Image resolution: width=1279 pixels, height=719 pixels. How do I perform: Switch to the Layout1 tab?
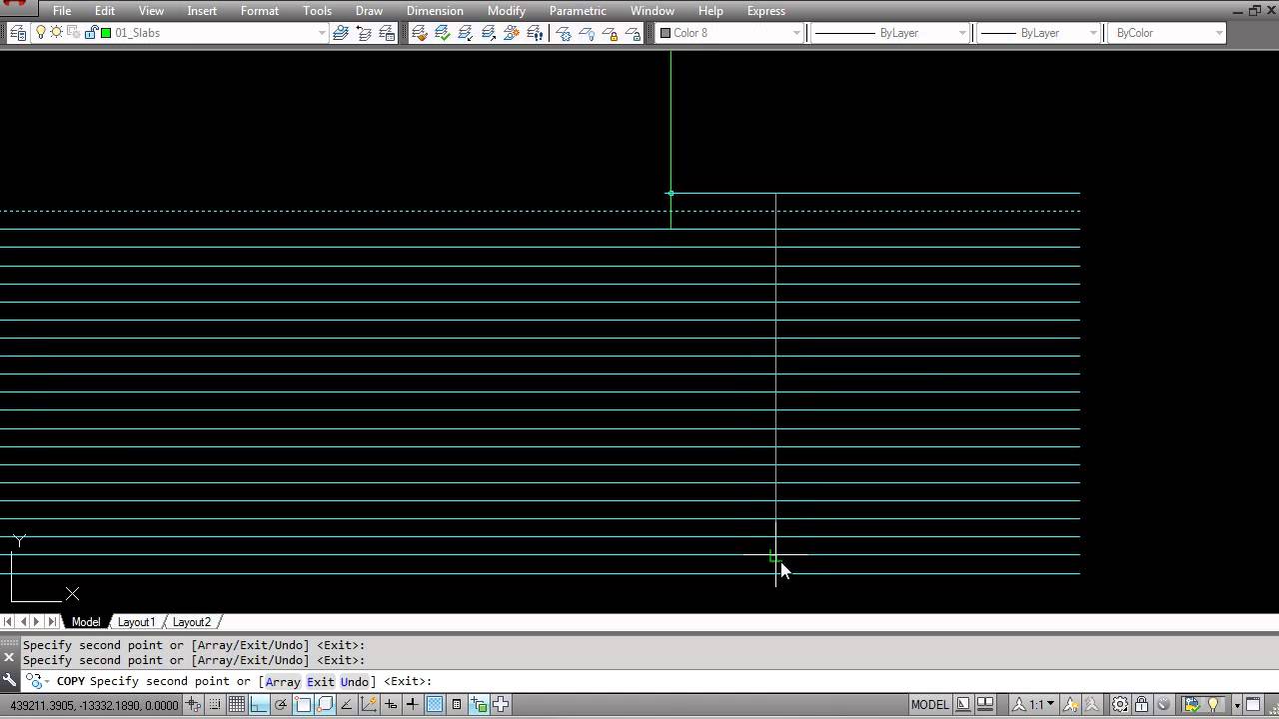click(137, 622)
